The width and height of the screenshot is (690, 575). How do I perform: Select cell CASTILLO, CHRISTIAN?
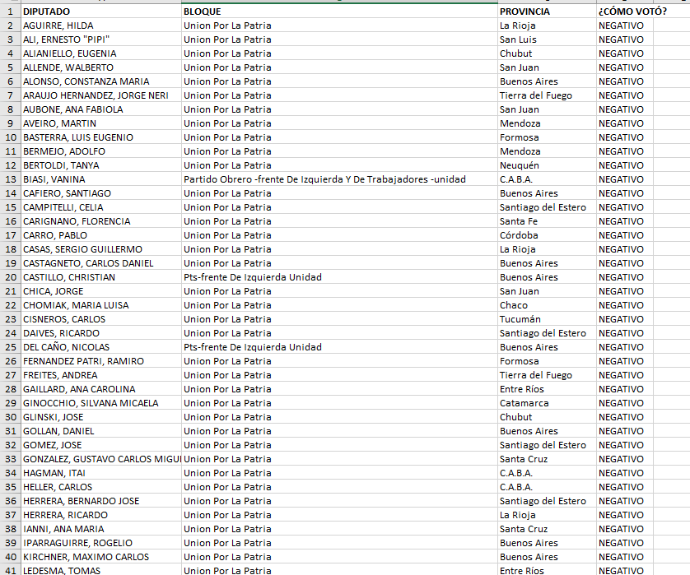101,277
